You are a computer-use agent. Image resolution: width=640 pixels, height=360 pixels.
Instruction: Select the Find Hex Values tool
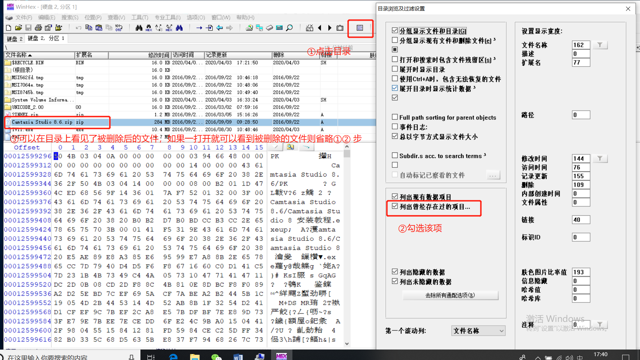point(148,28)
